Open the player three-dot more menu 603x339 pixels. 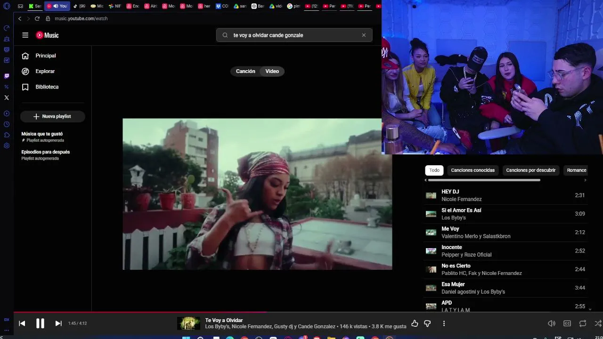click(x=444, y=323)
